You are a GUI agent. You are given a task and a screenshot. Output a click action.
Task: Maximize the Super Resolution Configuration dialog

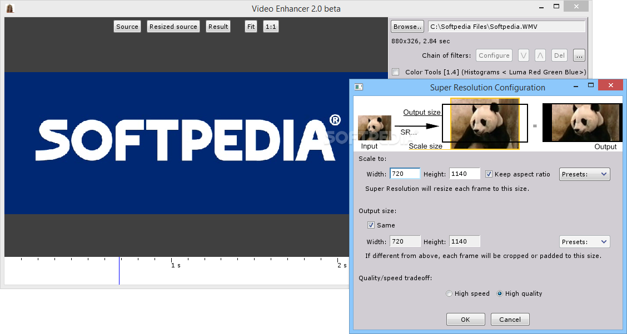coord(591,85)
